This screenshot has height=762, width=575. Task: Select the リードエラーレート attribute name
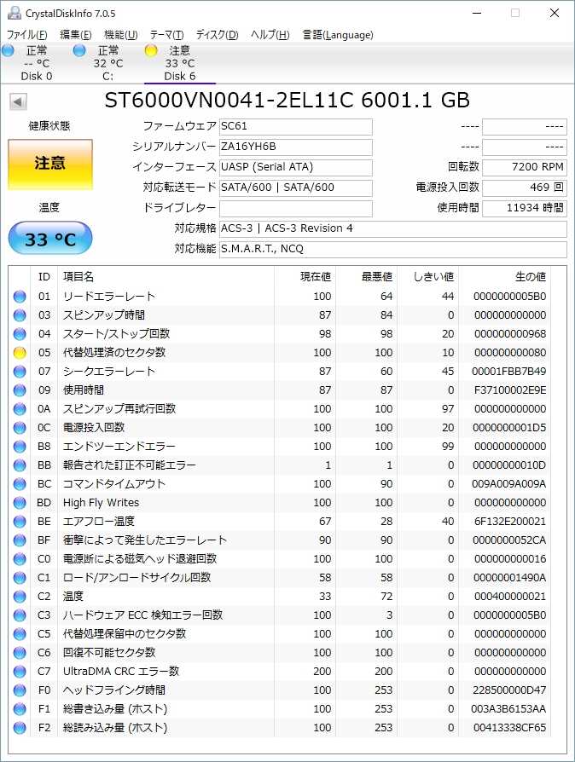coord(109,297)
